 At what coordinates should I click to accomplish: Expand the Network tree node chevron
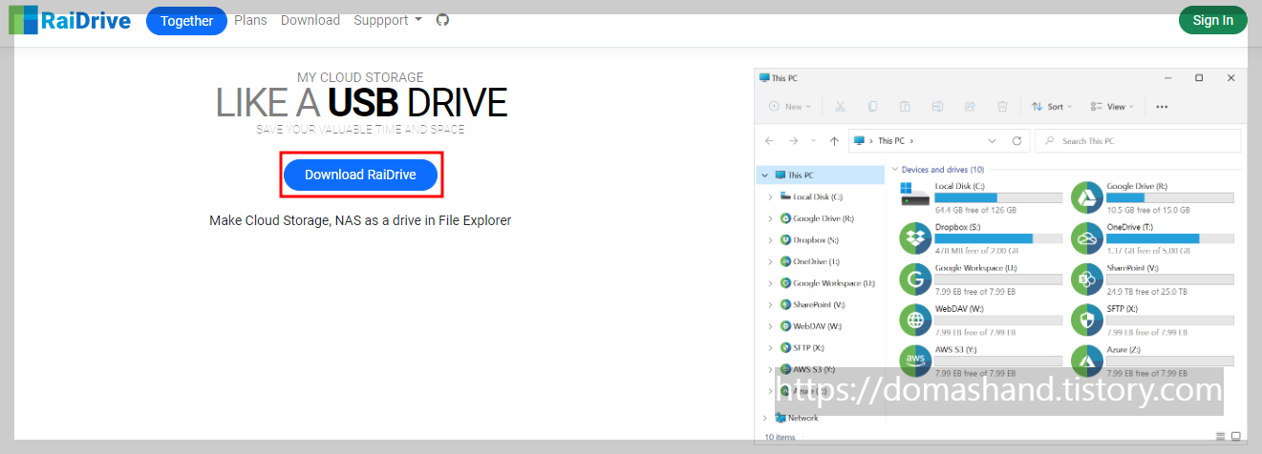(x=764, y=418)
